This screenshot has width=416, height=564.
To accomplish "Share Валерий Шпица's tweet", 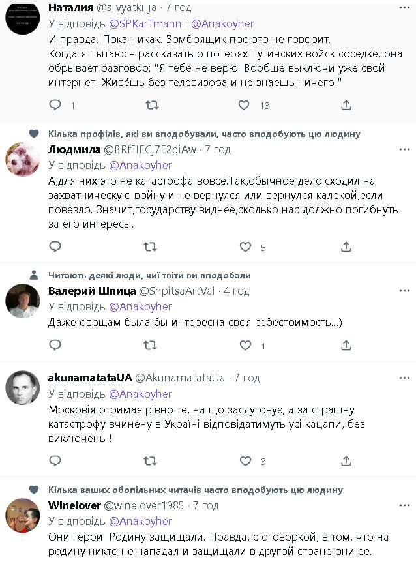I will [346, 346].
